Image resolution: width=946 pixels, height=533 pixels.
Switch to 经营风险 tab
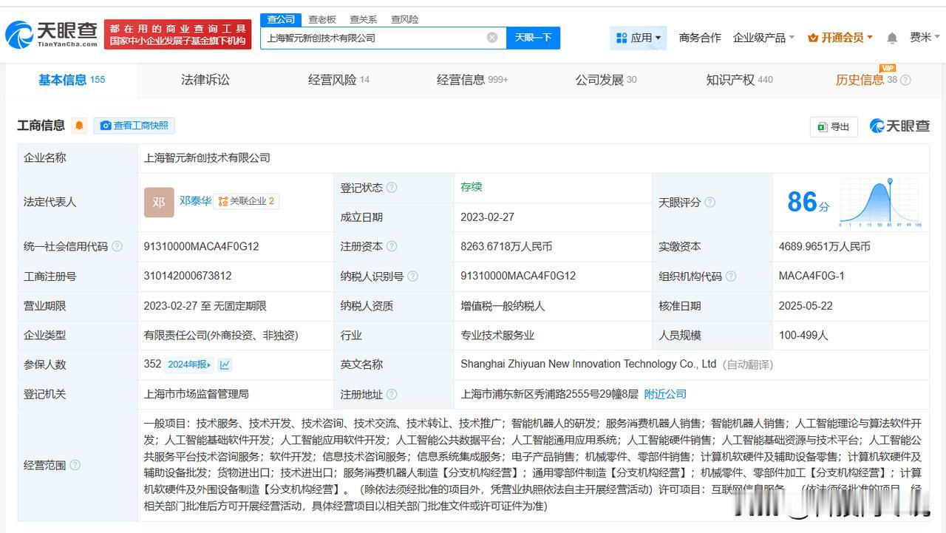tap(338, 80)
